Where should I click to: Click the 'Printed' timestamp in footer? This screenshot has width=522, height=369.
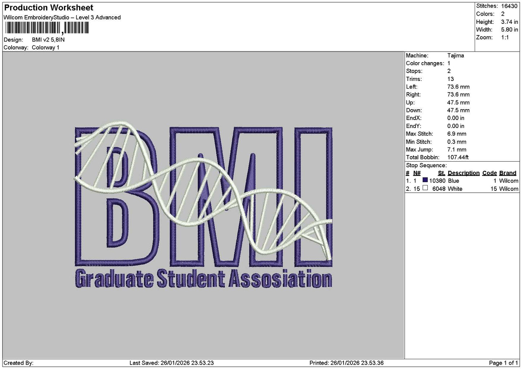[x=346, y=363]
